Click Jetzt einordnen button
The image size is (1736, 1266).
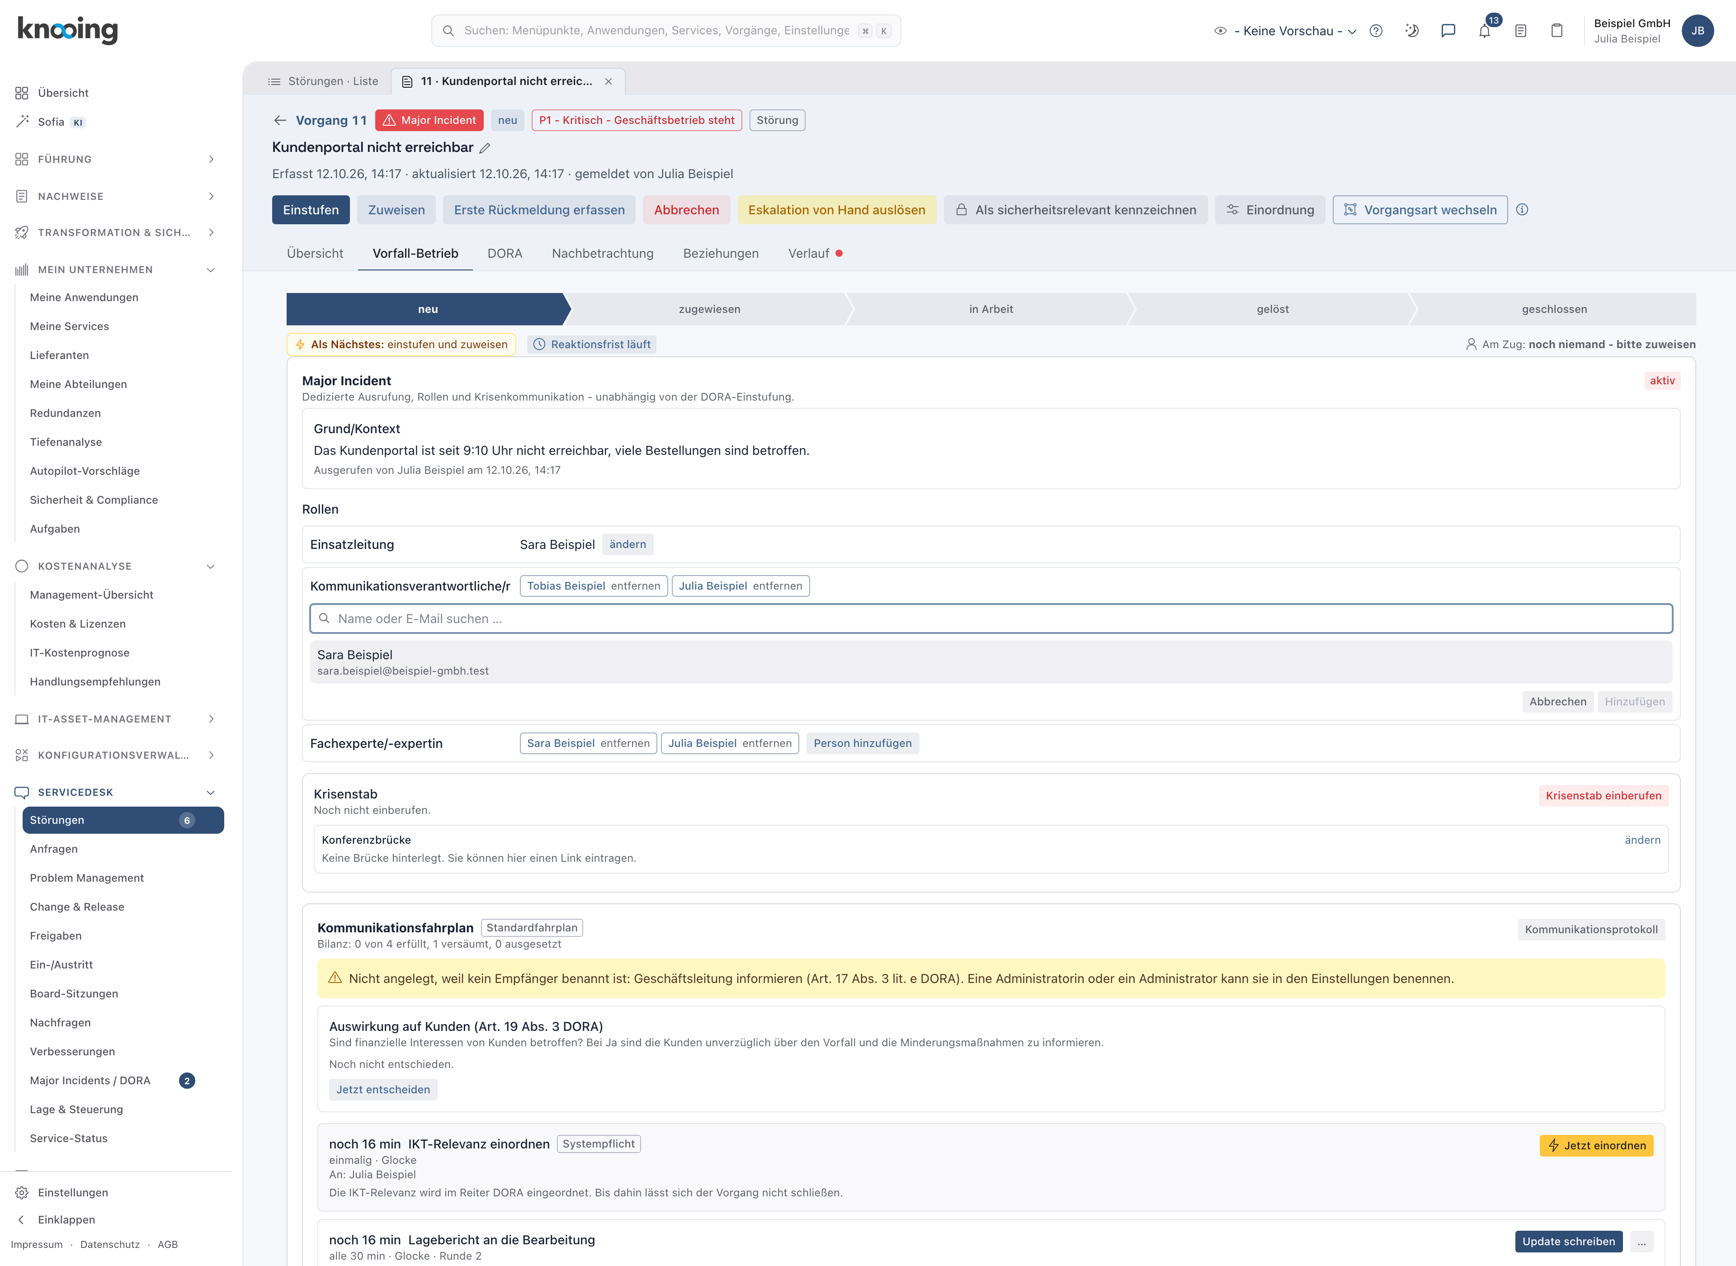[x=1597, y=1146]
